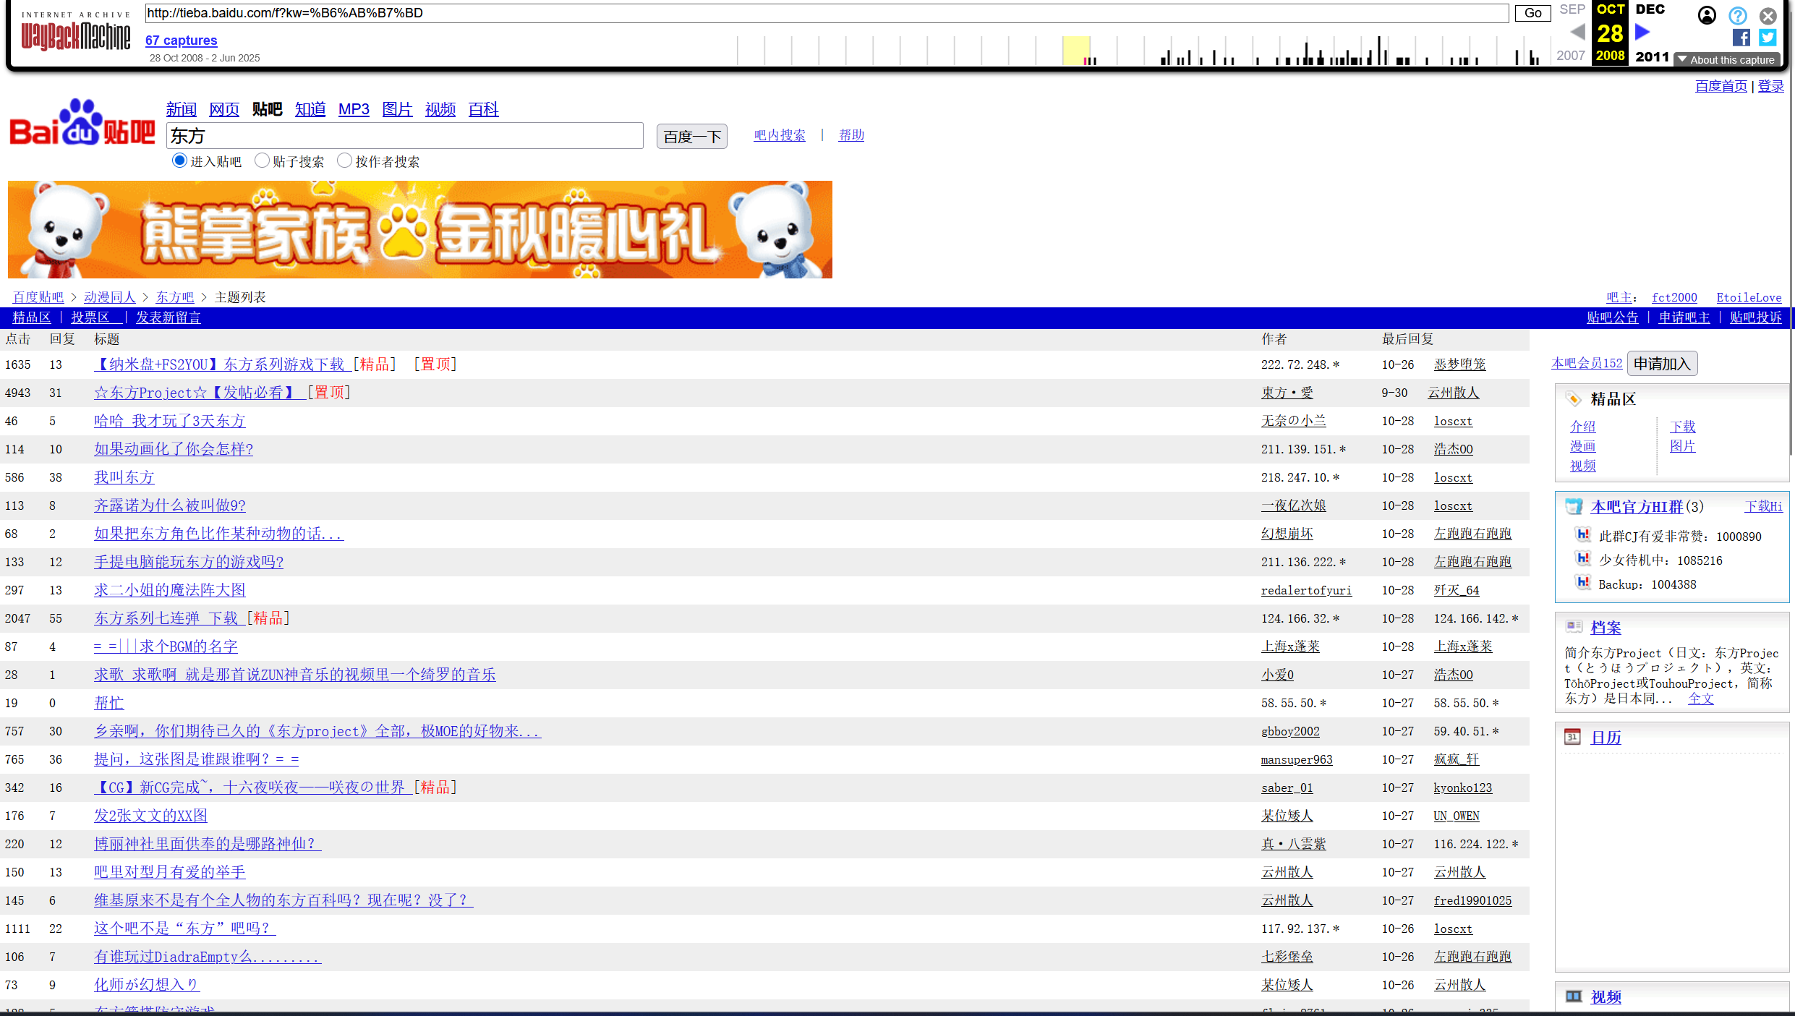Open 贴吧公告 in blue bar
The height and width of the screenshot is (1016, 1795).
pos(1613,317)
